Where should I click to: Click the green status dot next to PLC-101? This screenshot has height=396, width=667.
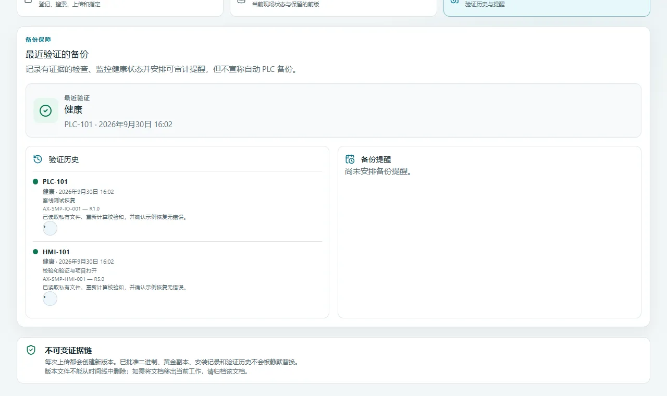(35, 181)
